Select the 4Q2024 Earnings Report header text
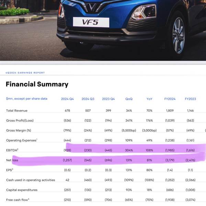The width and height of the screenshot is (206, 206). point(25,73)
